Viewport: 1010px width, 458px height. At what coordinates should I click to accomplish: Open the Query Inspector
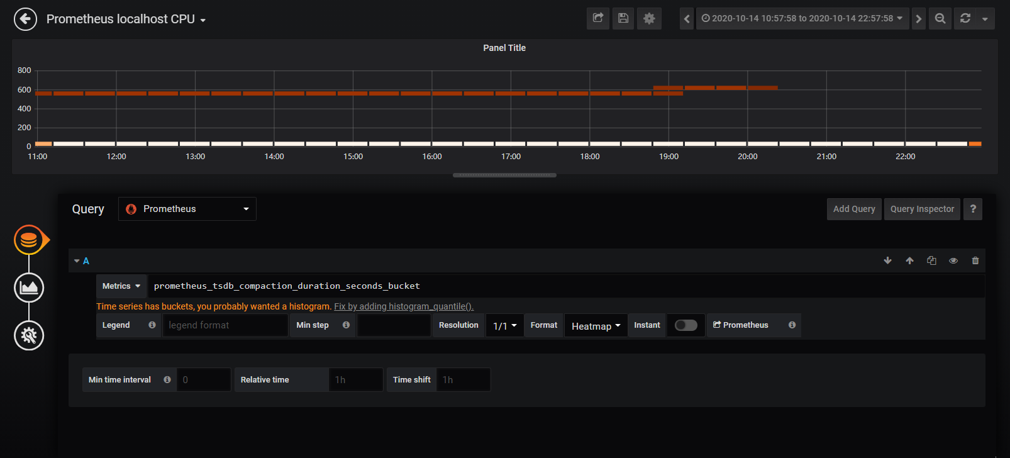point(922,209)
